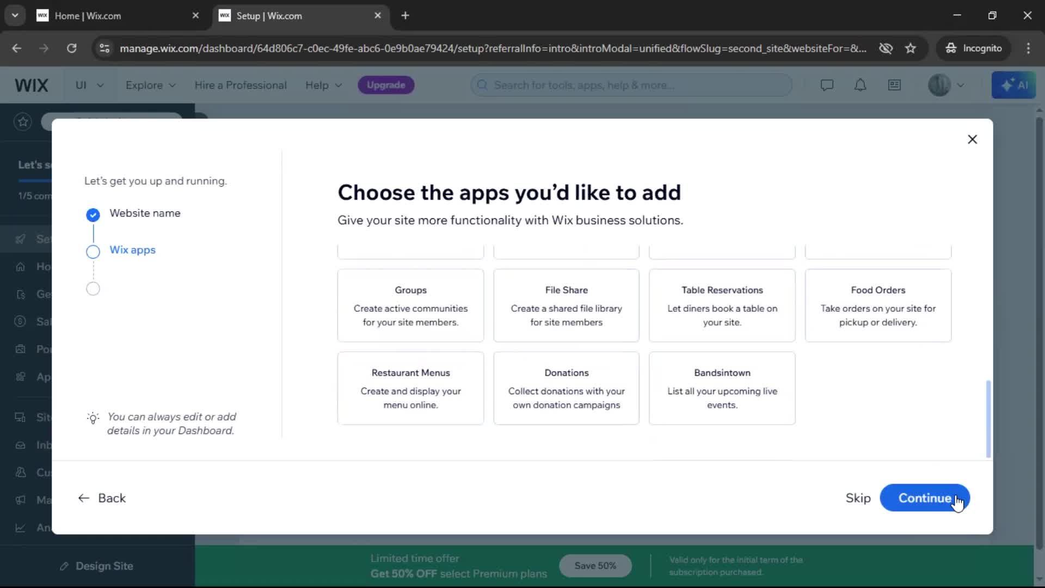Select the Table Reservations app card
Viewport: 1045px width, 588px height.
[722, 305]
